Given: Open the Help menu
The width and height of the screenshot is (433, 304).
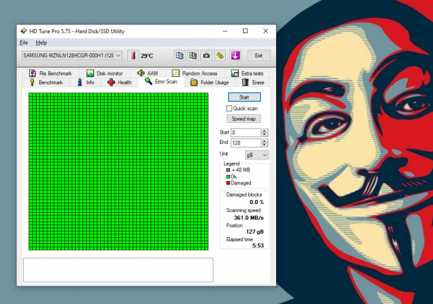Looking at the screenshot, I should point(41,43).
